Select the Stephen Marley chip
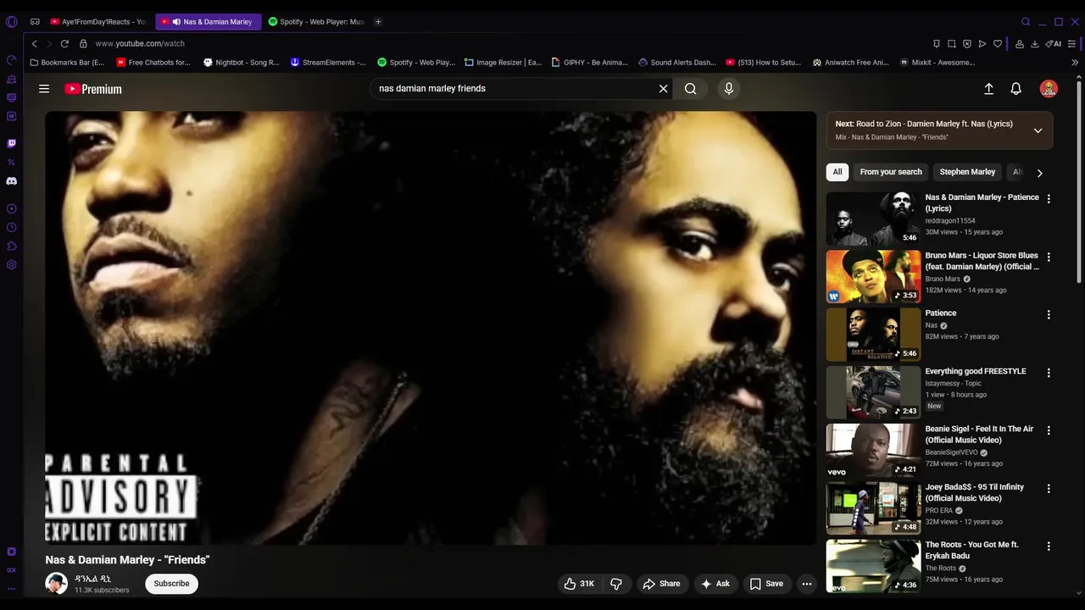 967,172
